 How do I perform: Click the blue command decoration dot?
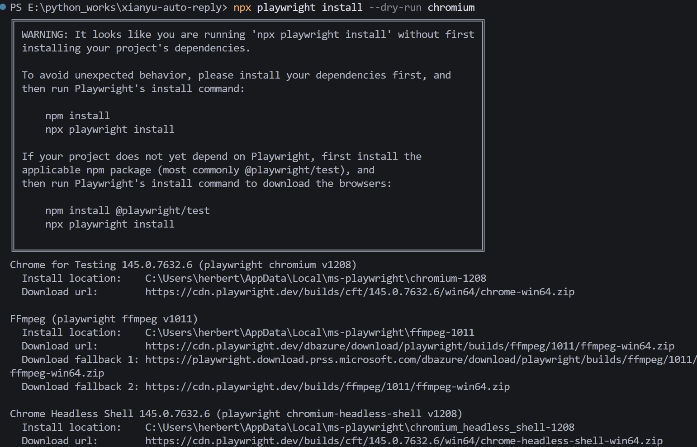pos(3,7)
